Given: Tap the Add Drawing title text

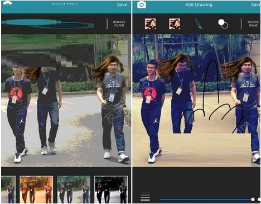Looking at the screenshot, I should tap(199, 5).
